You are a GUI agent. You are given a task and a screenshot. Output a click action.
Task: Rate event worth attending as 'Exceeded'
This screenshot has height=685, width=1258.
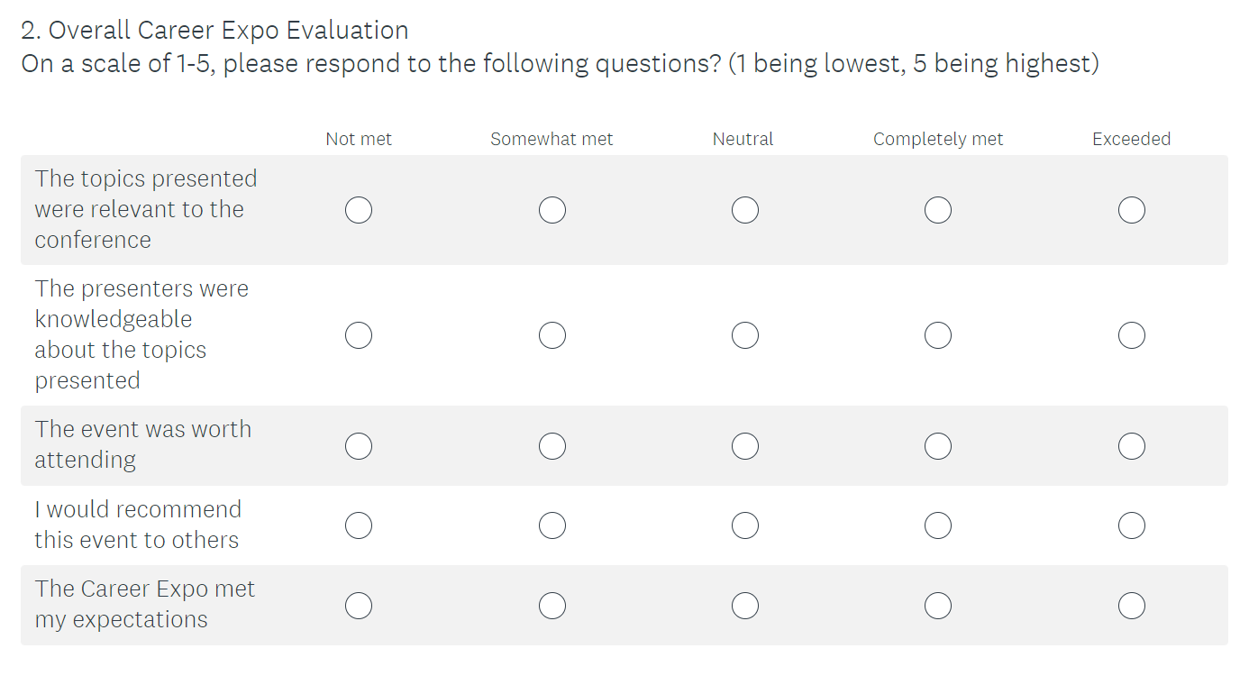(1131, 446)
